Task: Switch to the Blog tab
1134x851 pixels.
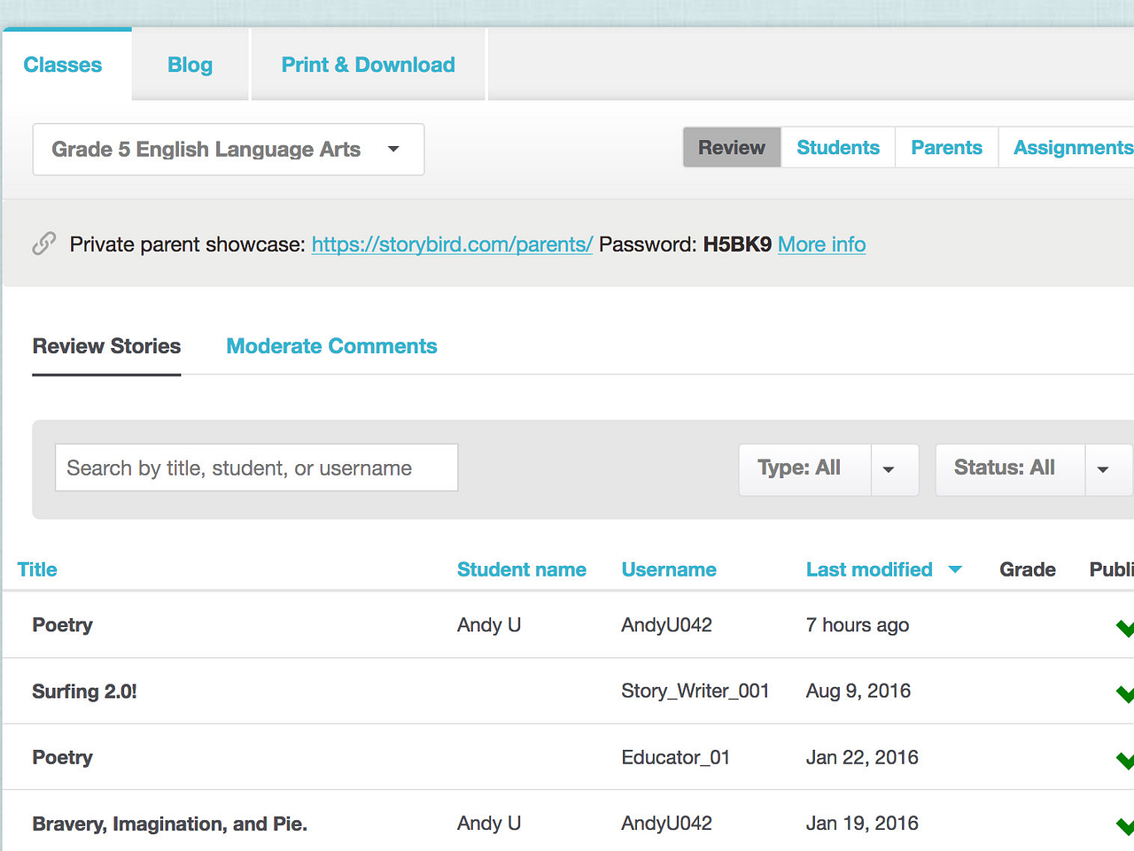Action: tap(190, 65)
